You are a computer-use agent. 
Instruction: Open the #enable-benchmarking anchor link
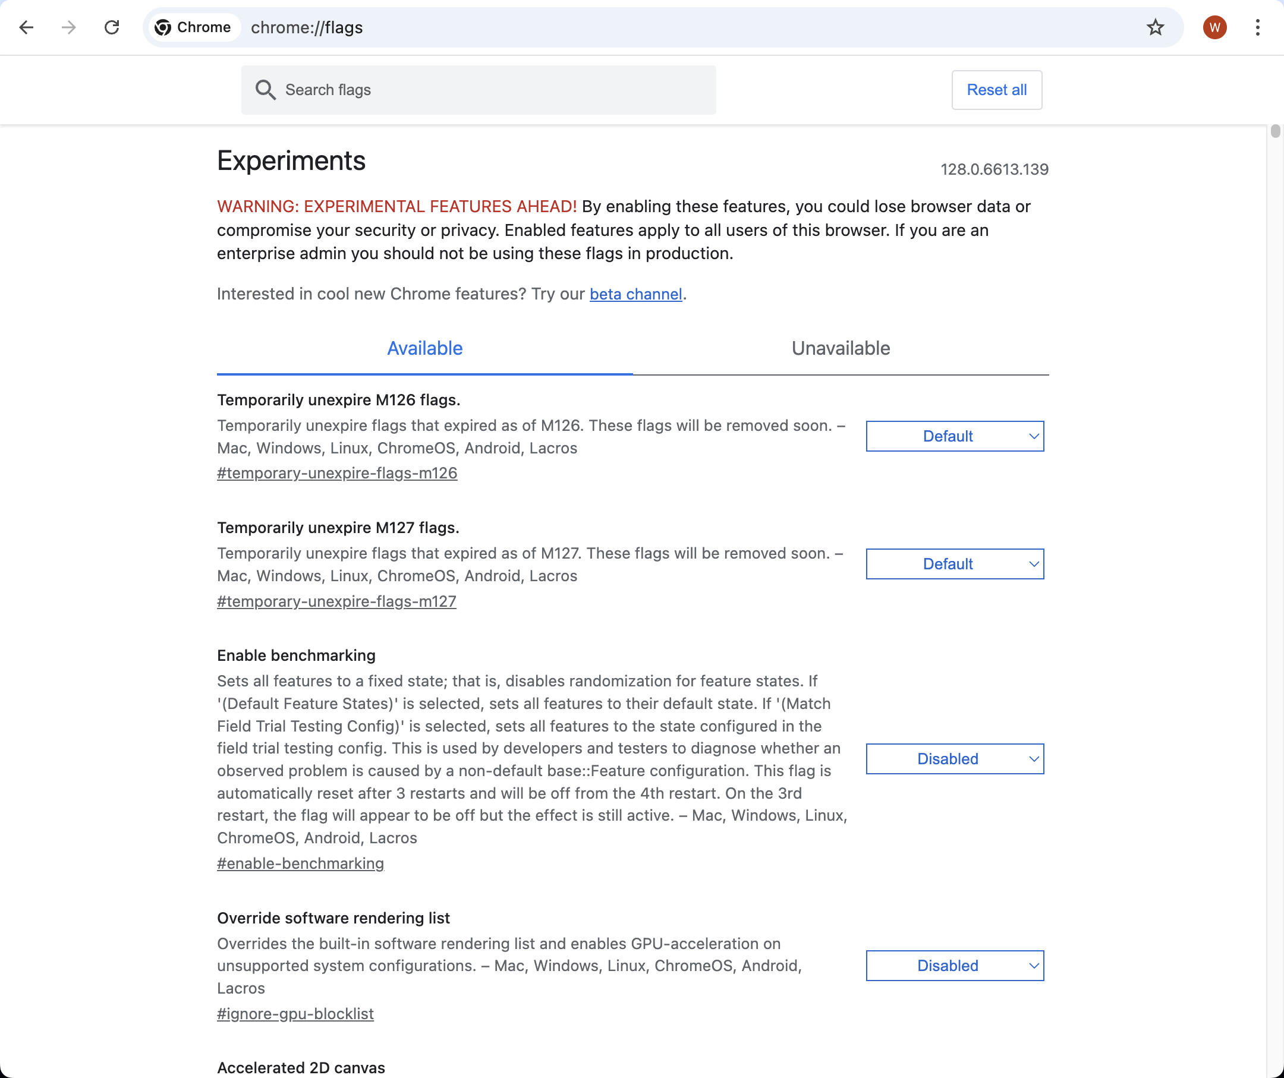[x=300, y=863]
